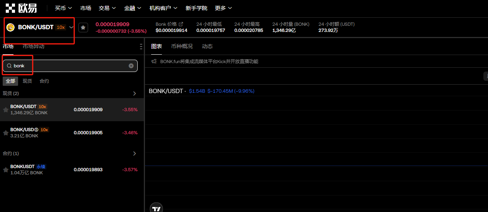Expand the trading pair selector chevron
The image size is (488, 212).
[71, 27]
